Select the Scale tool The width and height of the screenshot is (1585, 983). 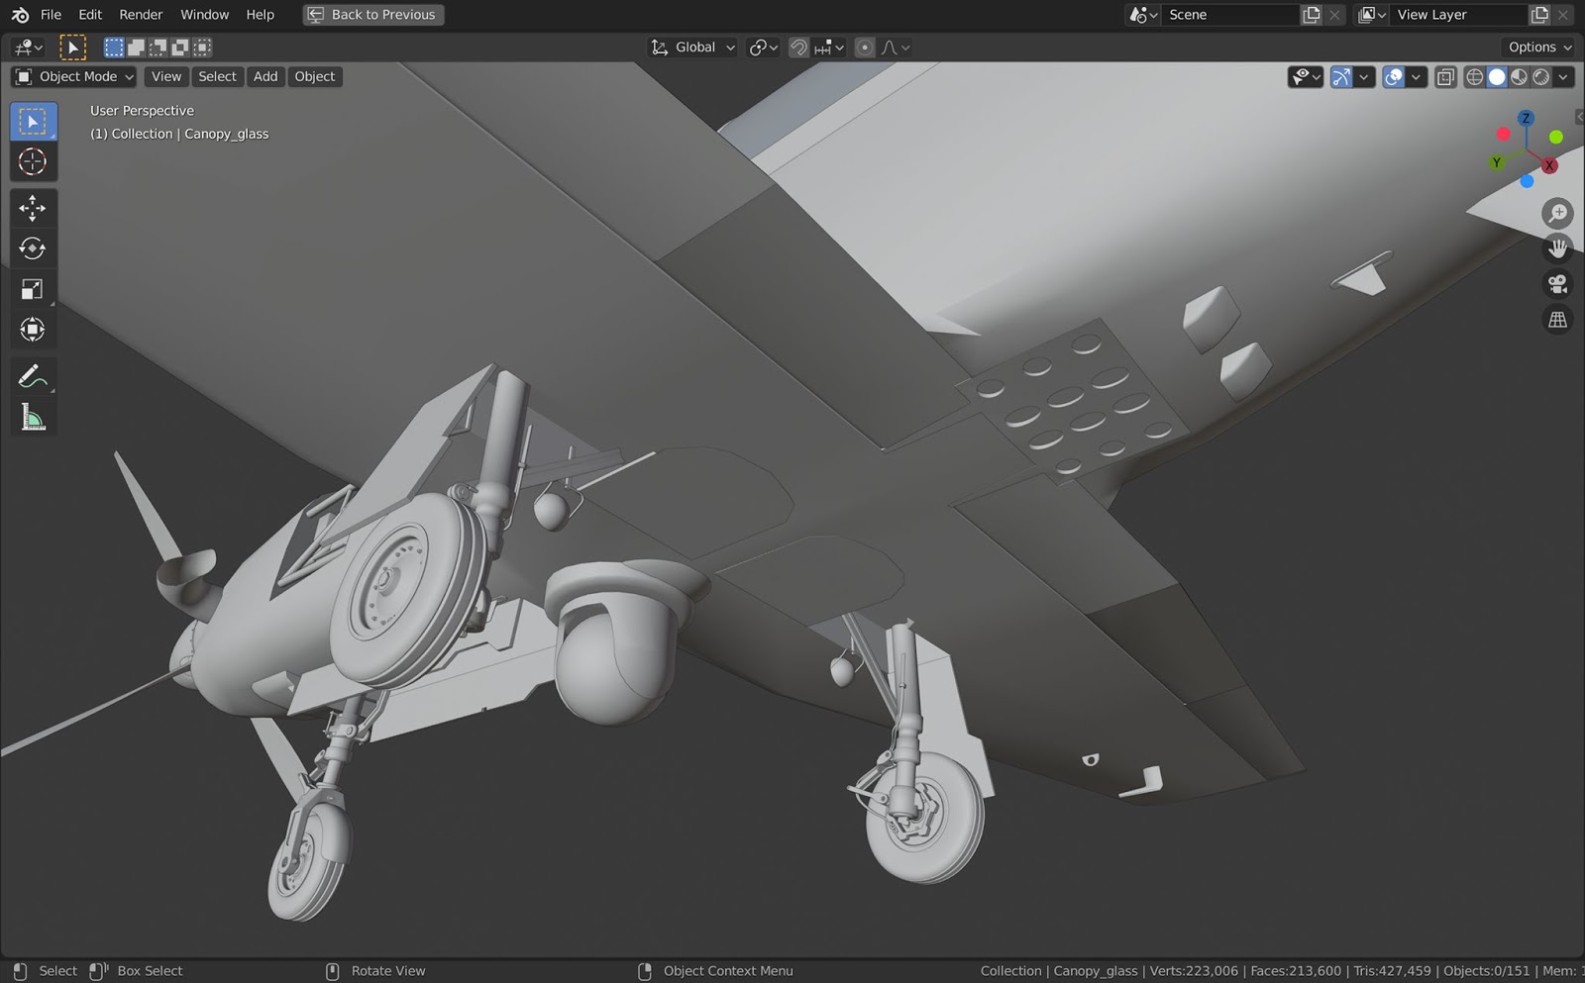pos(33,288)
